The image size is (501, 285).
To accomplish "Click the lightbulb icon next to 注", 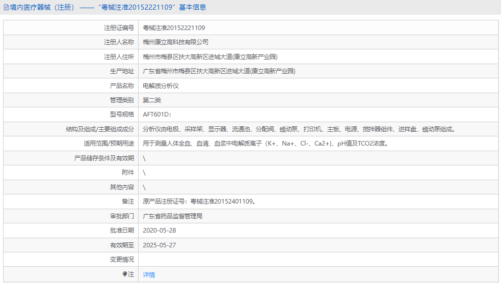I will point(124,274).
